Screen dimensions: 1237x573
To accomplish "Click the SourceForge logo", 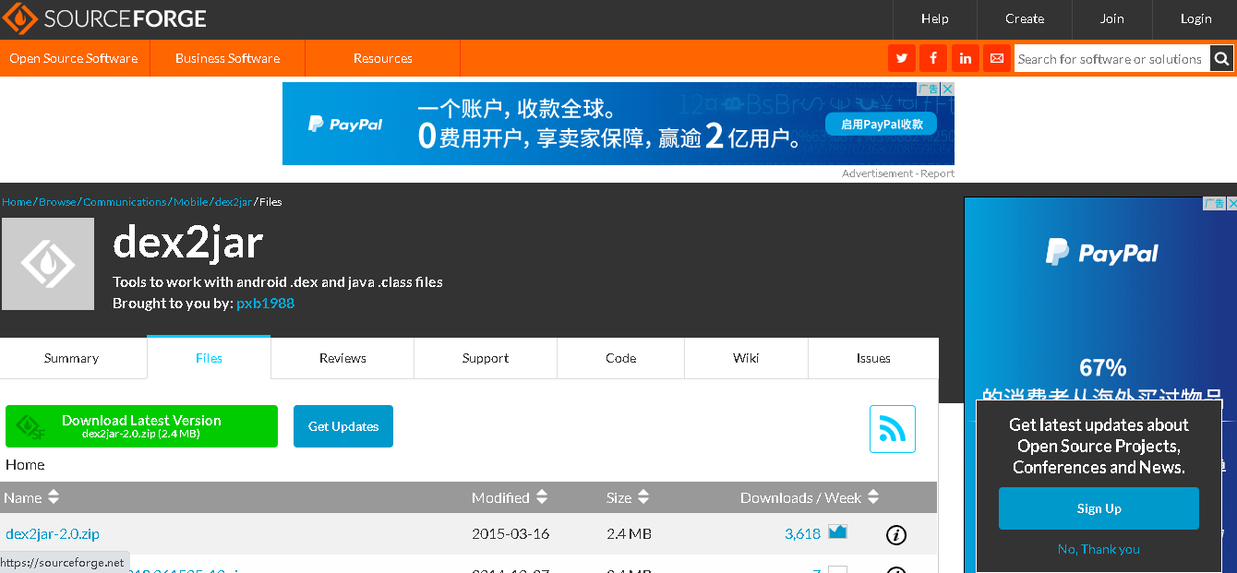I will [x=104, y=18].
